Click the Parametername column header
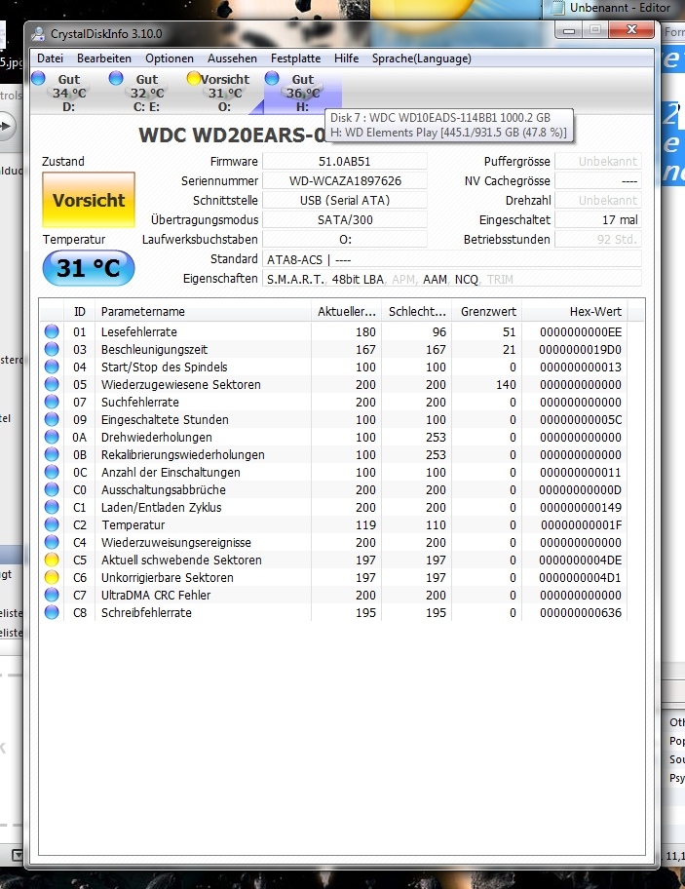 pyautogui.click(x=203, y=311)
